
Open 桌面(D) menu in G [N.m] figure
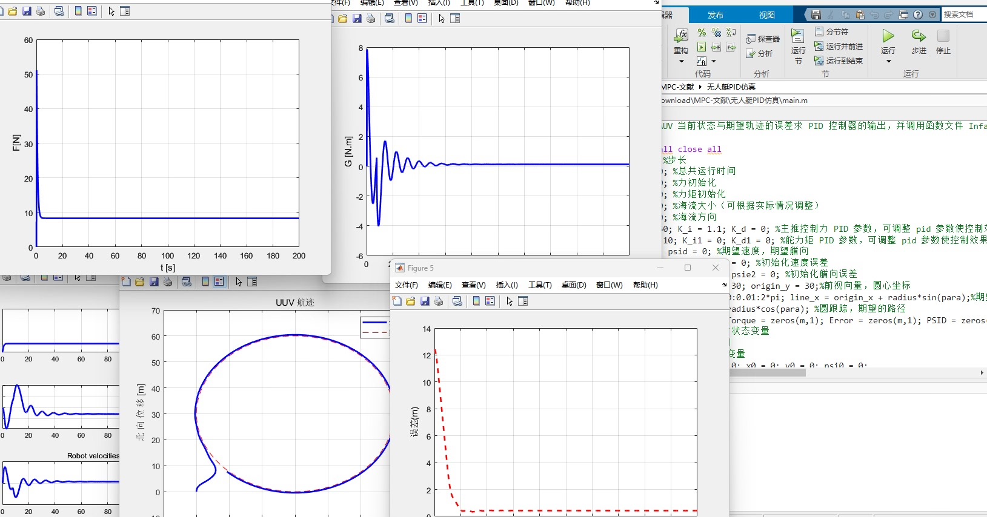click(506, 3)
